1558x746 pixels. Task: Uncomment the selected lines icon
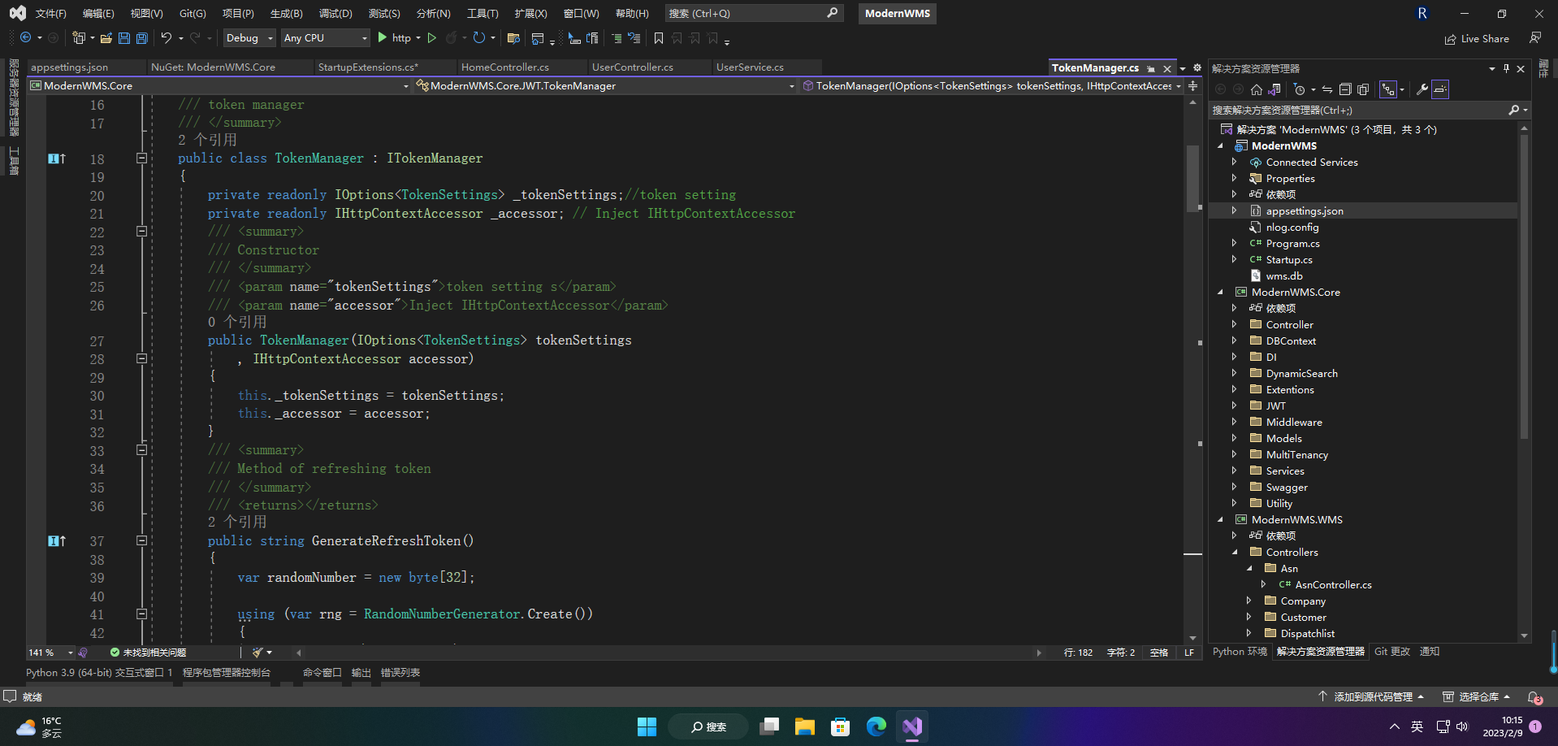634,38
